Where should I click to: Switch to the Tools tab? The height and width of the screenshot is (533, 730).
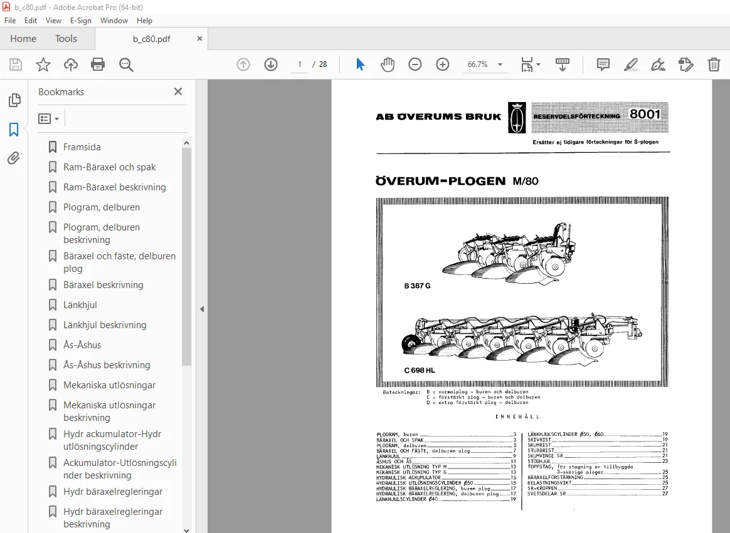[66, 39]
